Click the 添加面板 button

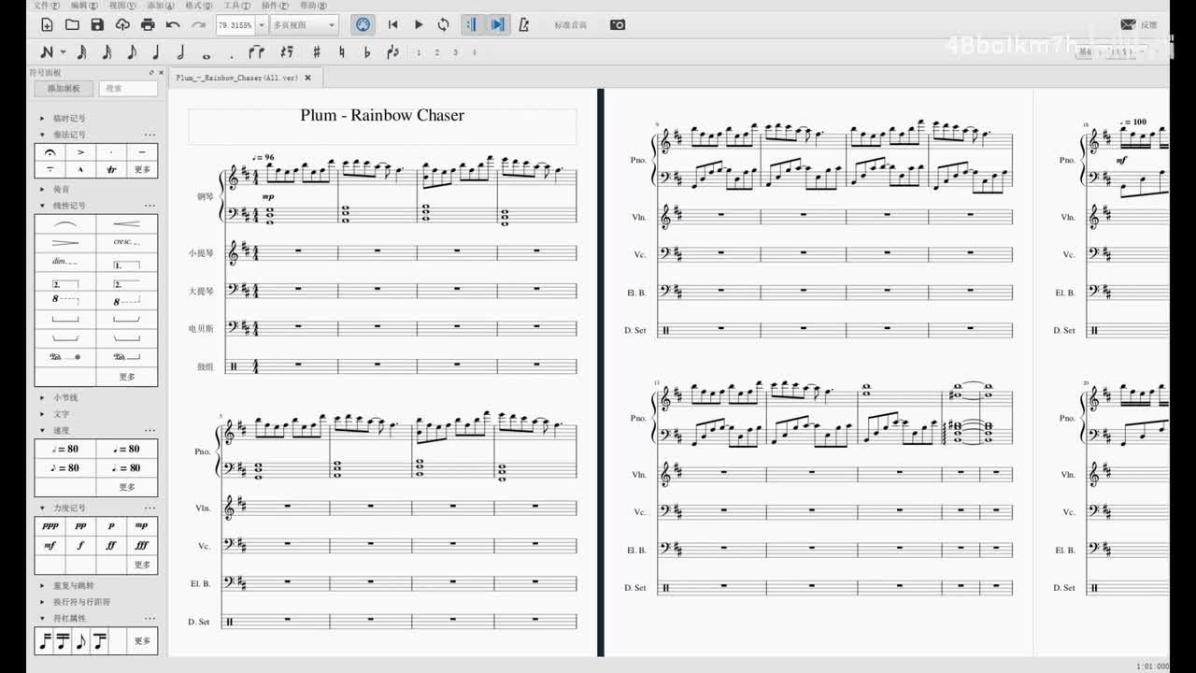coord(63,89)
